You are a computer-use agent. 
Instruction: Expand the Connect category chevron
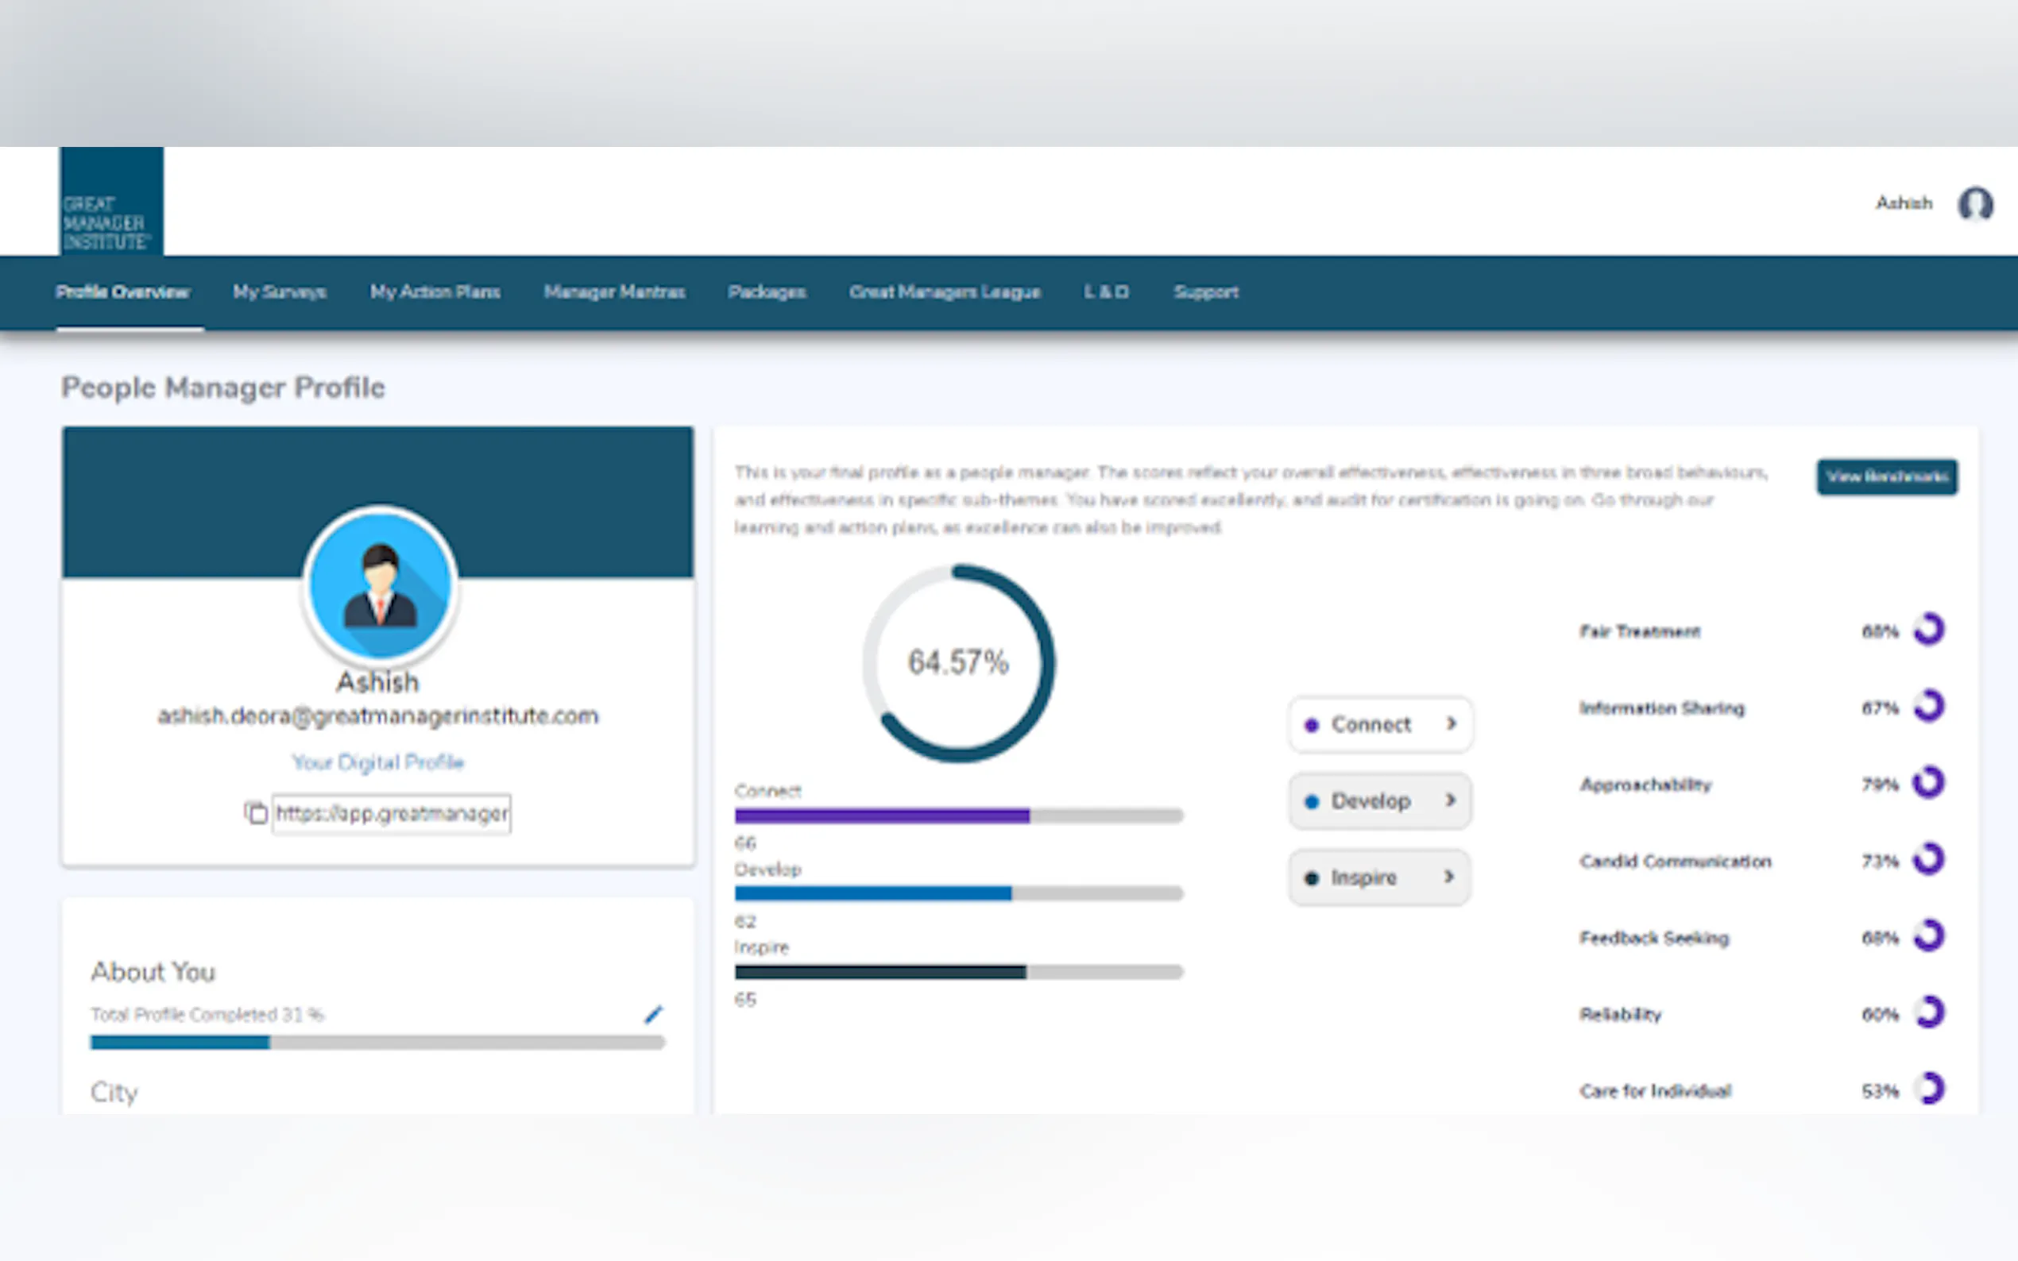(1451, 724)
